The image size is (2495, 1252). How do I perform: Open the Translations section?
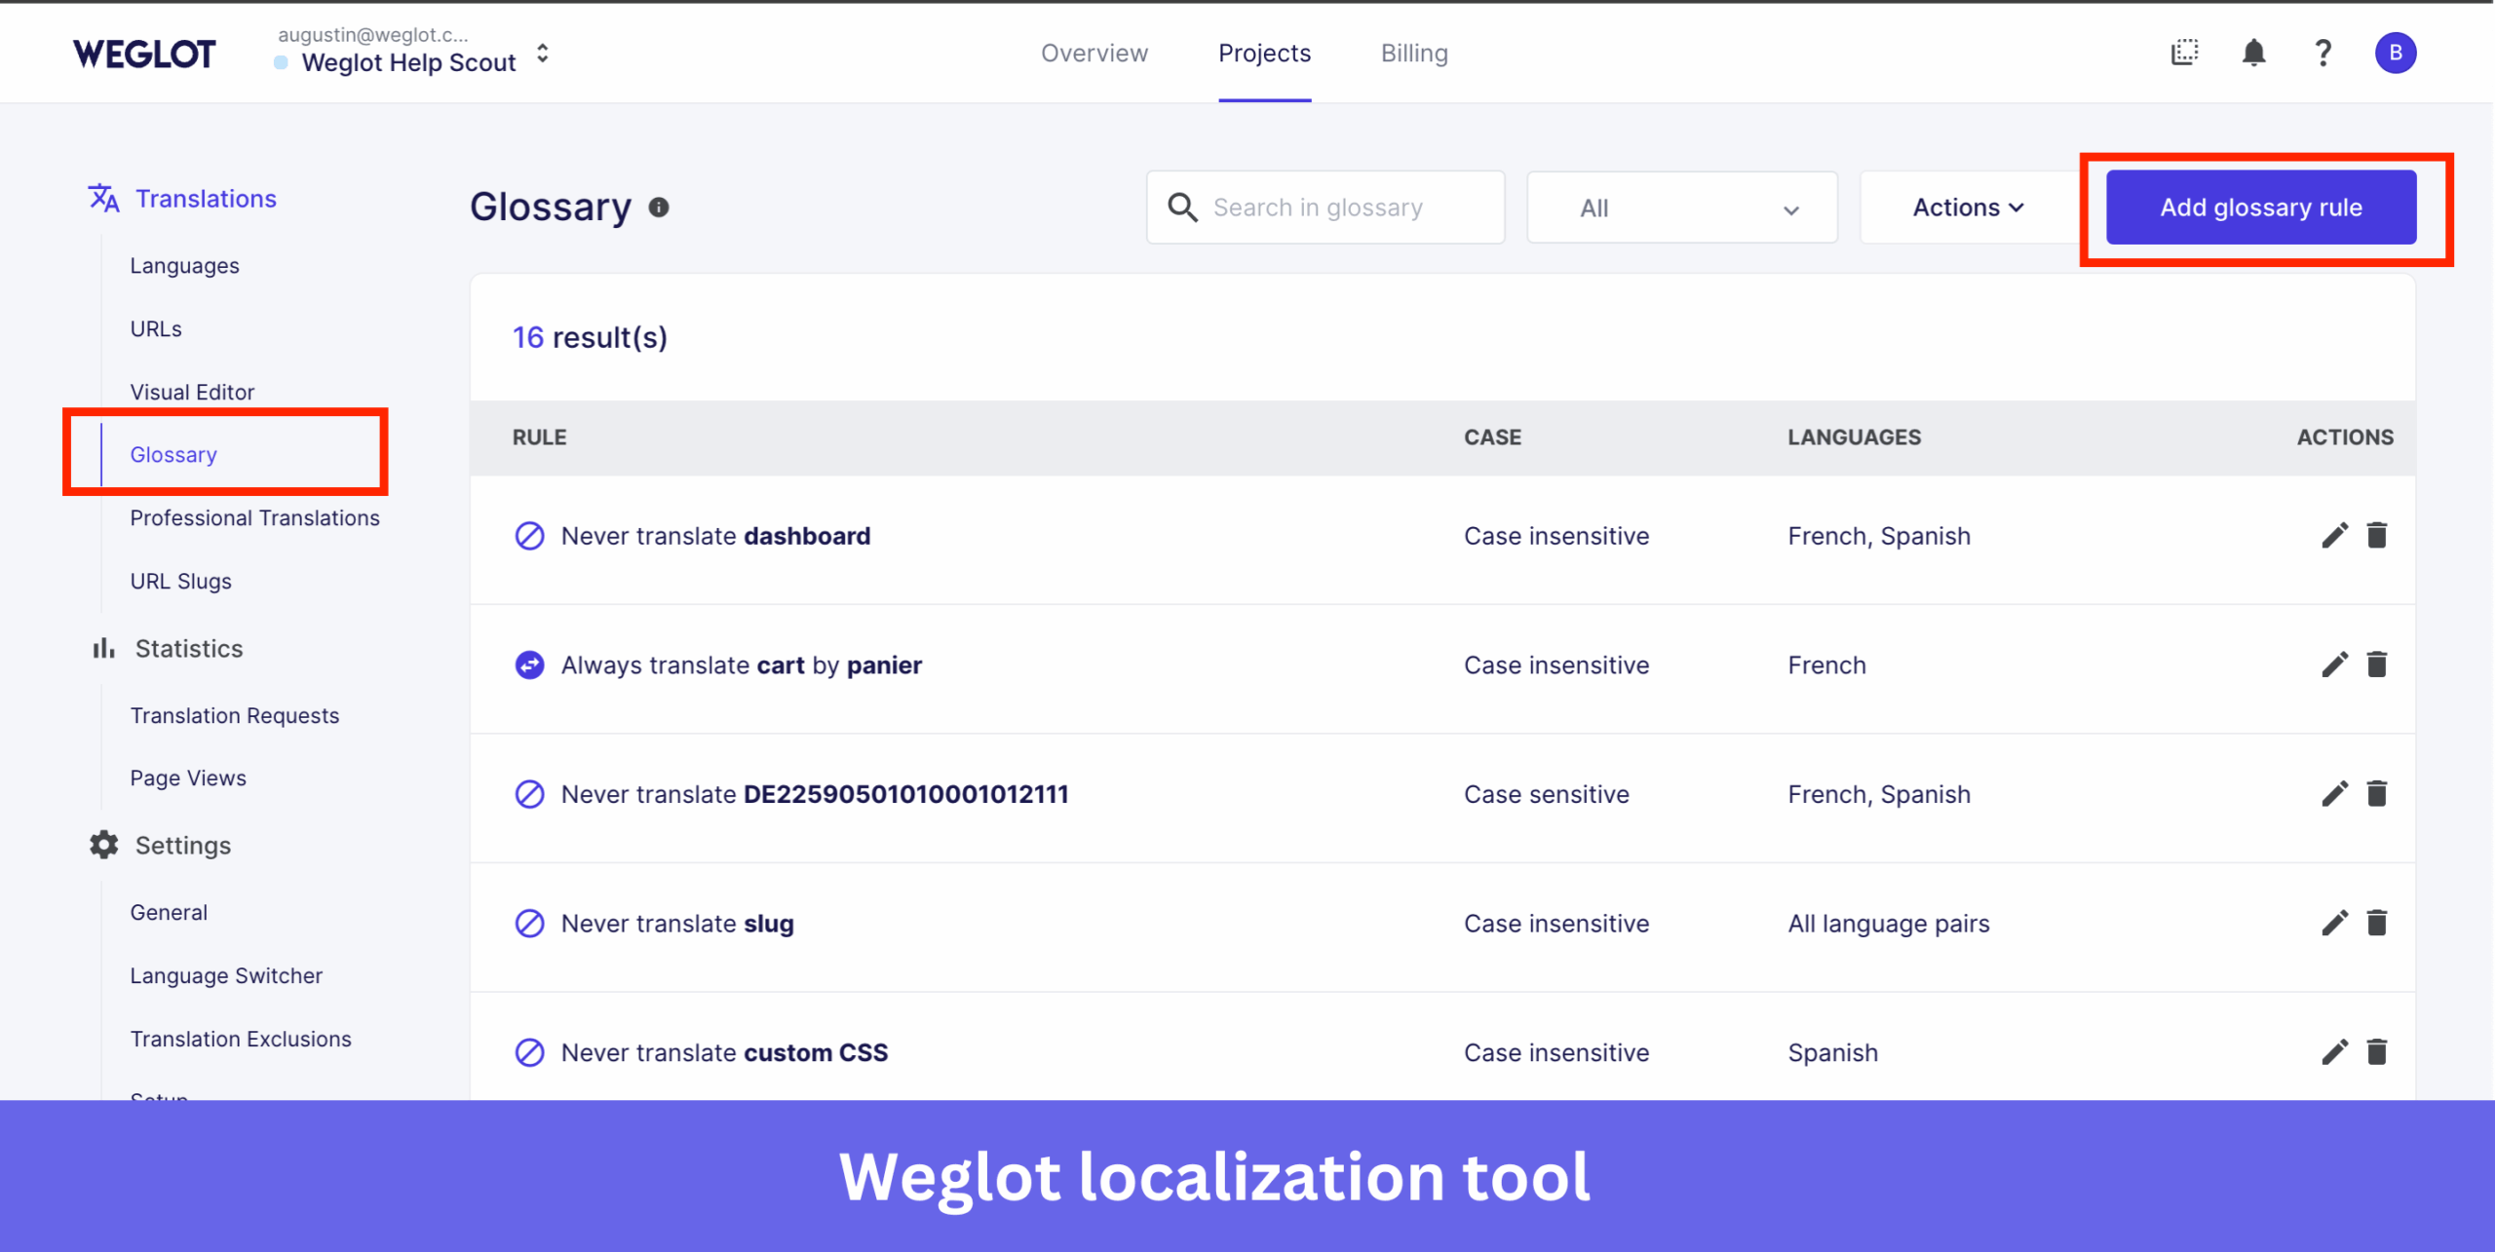[x=206, y=198]
